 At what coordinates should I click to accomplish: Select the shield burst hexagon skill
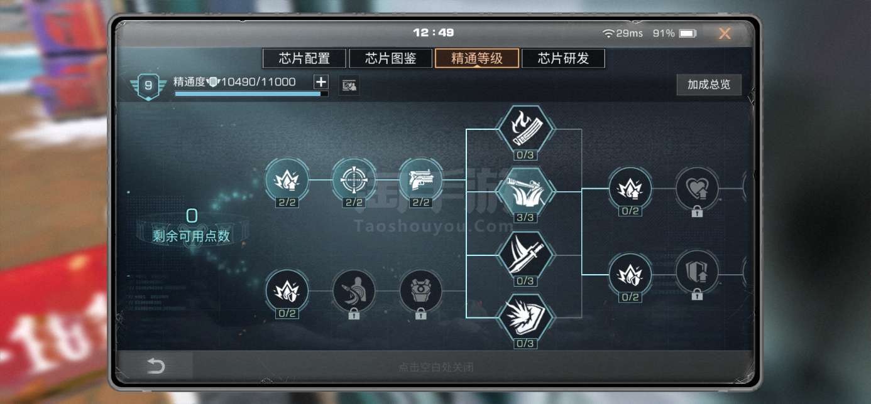click(525, 317)
